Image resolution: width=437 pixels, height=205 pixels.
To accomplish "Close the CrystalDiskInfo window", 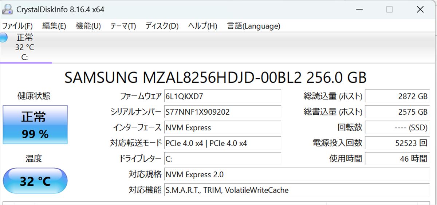I will coord(421,9).
